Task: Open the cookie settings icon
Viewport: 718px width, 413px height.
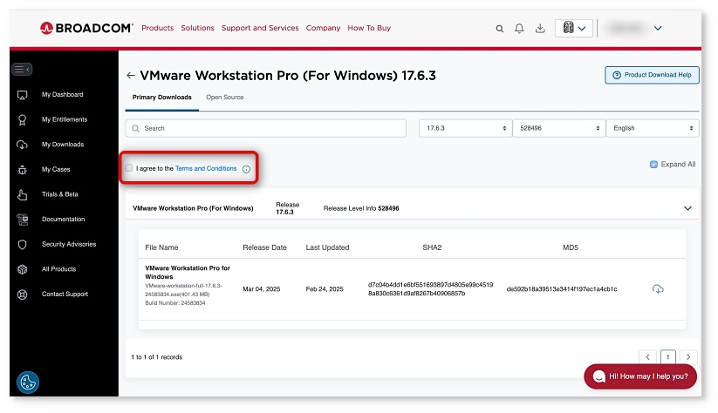Action: pos(28,382)
